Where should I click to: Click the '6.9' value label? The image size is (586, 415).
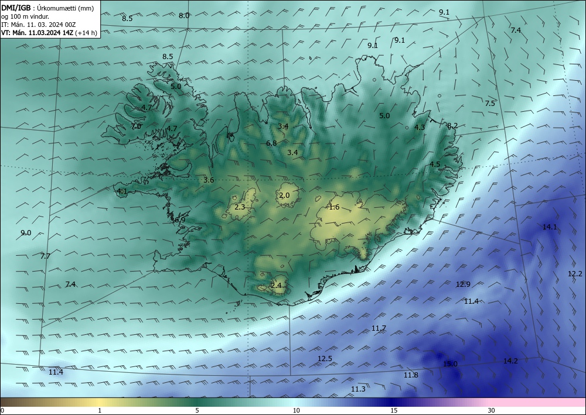click(x=180, y=220)
